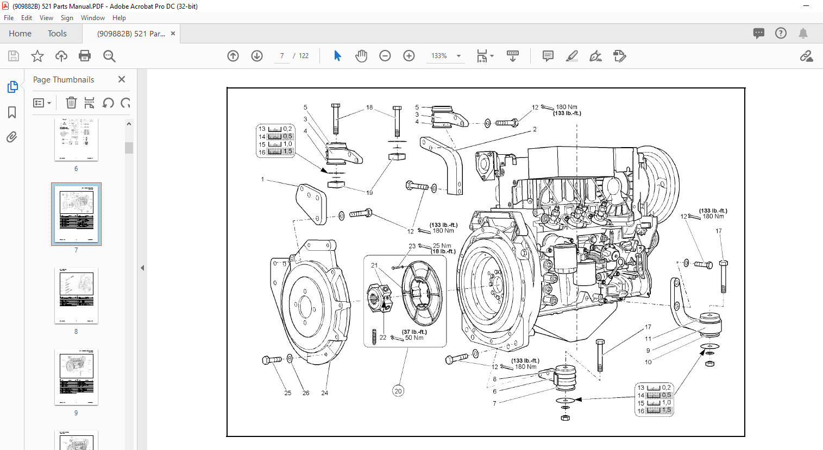The height and width of the screenshot is (450, 823).
Task: Rotate page counterclockwise
Action: (x=108, y=103)
